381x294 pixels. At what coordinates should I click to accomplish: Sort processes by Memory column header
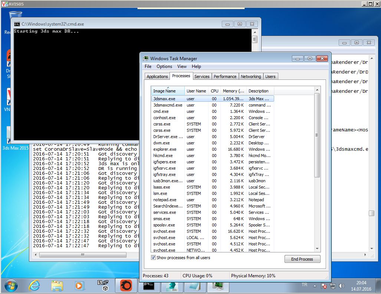(233, 91)
